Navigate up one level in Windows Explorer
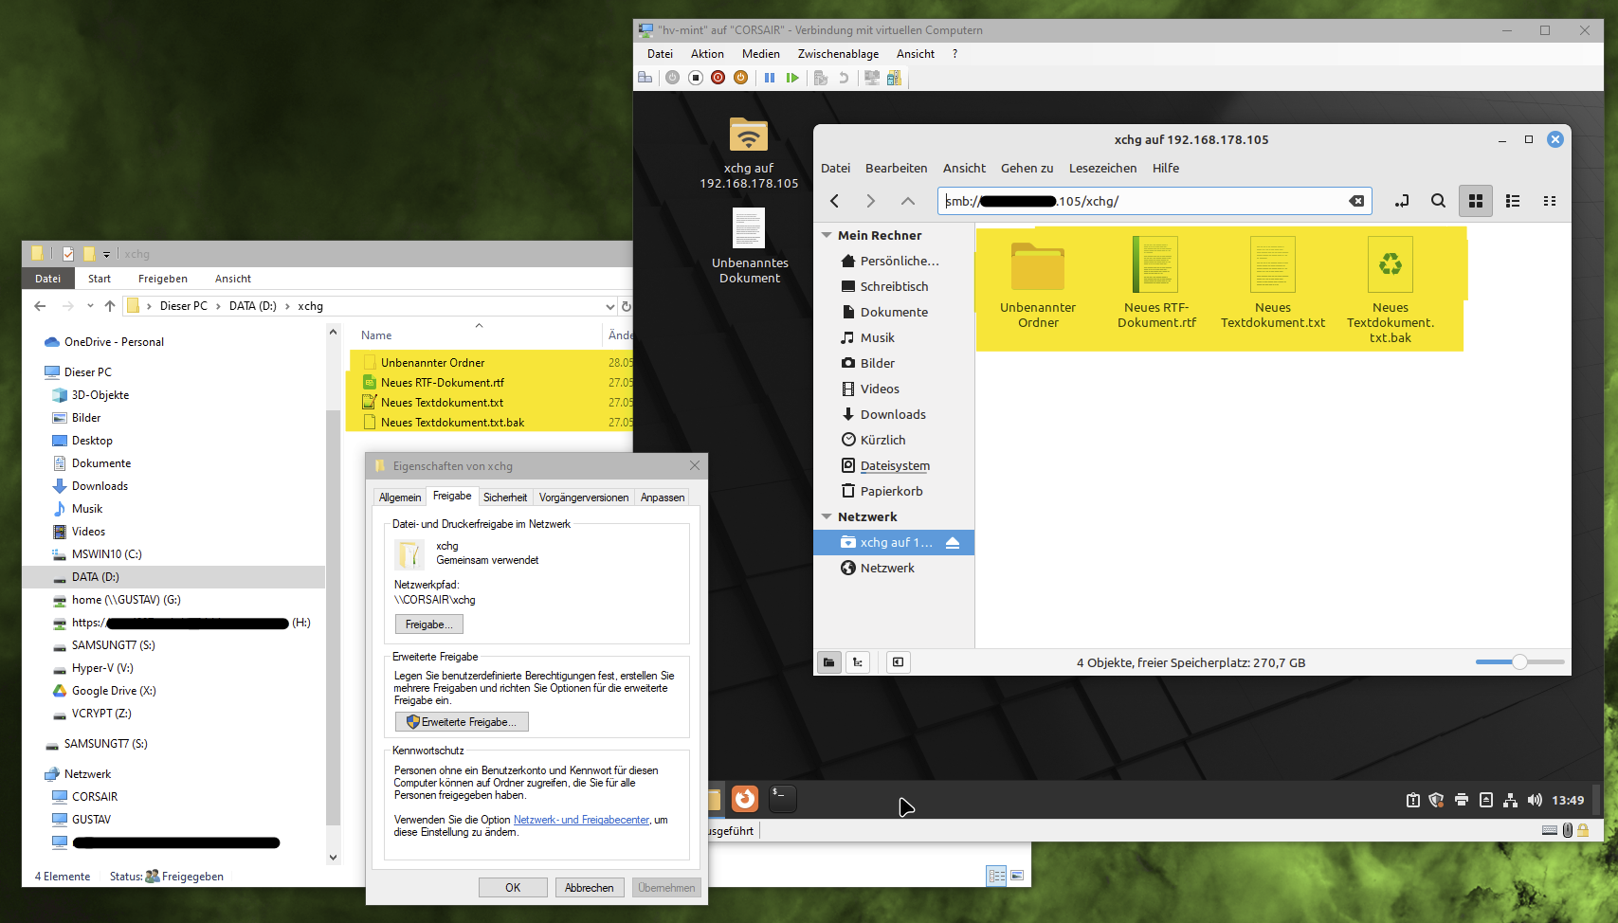The width and height of the screenshot is (1618, 923). point(110,306)
